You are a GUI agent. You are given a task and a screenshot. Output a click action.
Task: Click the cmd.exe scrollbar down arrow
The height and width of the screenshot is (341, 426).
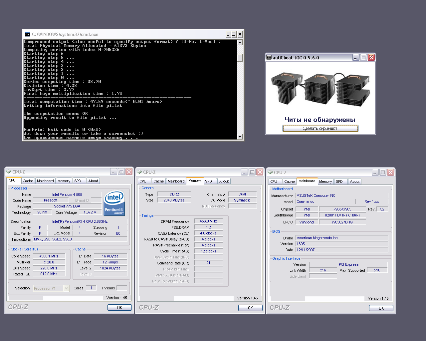240,137
